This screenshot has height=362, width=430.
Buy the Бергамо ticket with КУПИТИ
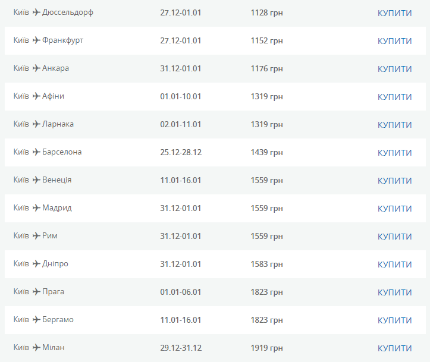point(394,320)
